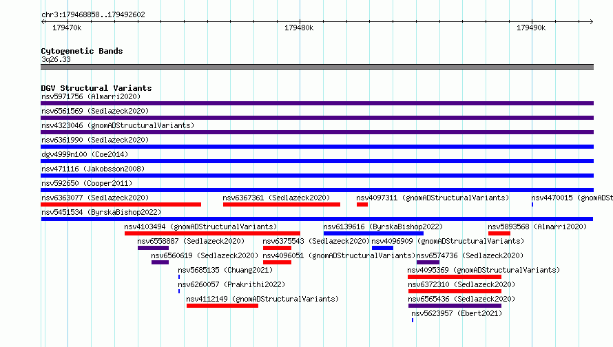
Task: Select the red bar for nsv6363077
Action: (121, 204)
